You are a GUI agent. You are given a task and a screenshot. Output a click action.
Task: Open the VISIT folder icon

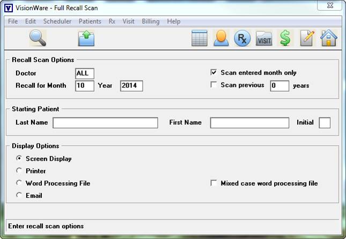tap(264, 39)
